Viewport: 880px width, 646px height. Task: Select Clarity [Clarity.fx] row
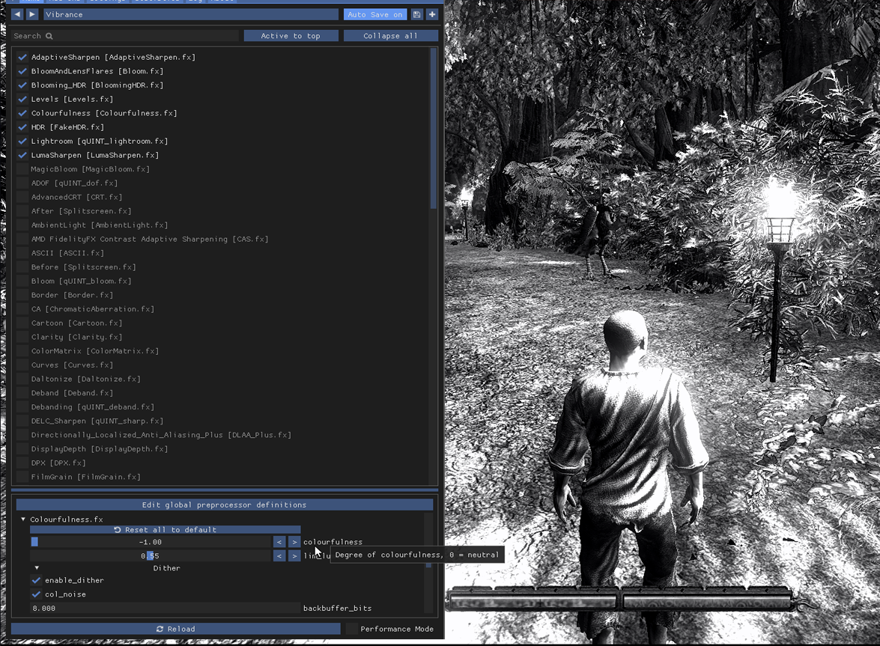[x=77, y=337]
